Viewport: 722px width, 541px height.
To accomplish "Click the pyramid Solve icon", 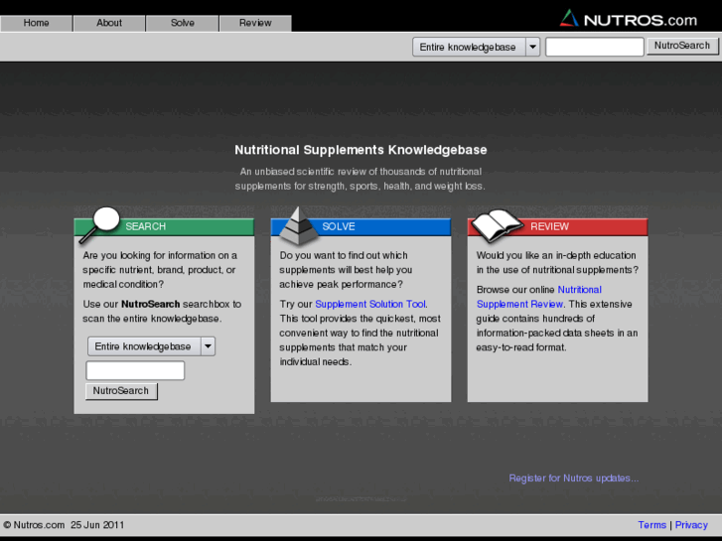I will coord(299,225).
